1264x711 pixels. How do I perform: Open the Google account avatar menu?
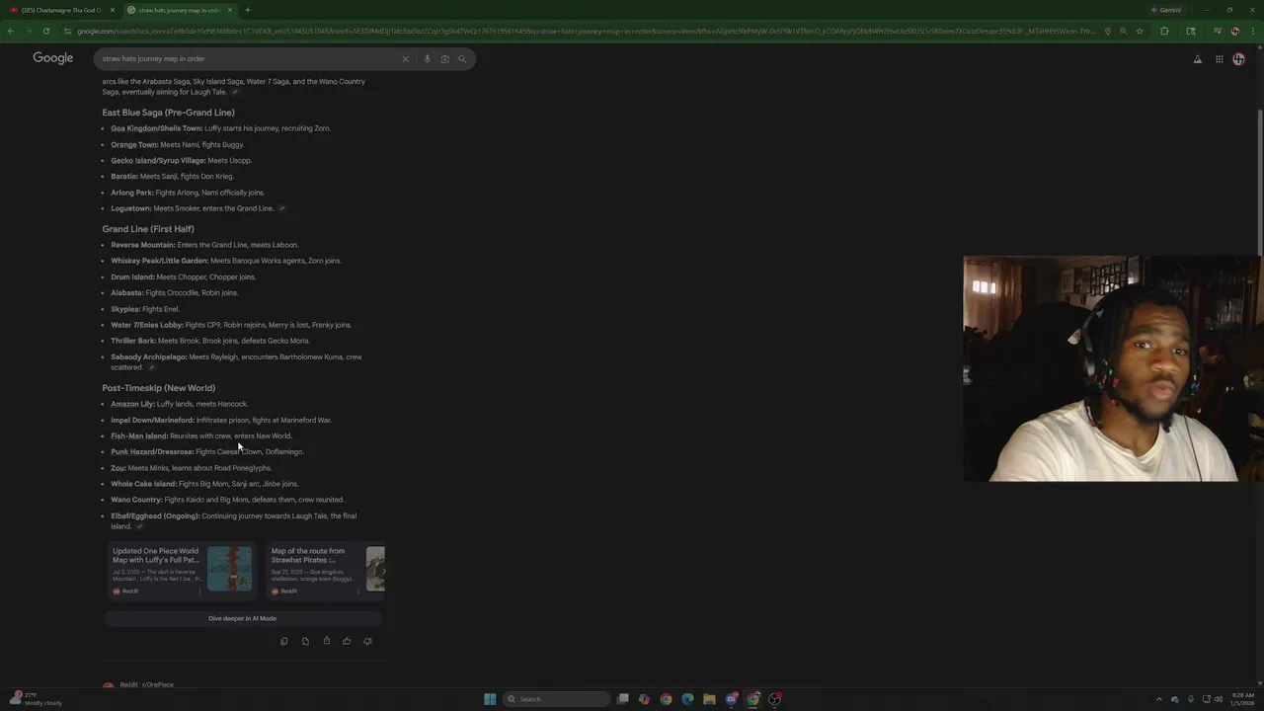pyautogui.click(x=1239, y=59)
